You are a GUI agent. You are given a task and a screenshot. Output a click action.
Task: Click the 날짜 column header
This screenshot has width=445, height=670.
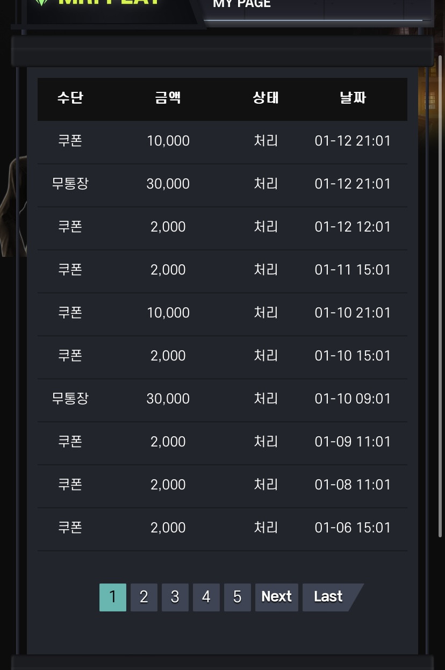click(x=353, y=98)
